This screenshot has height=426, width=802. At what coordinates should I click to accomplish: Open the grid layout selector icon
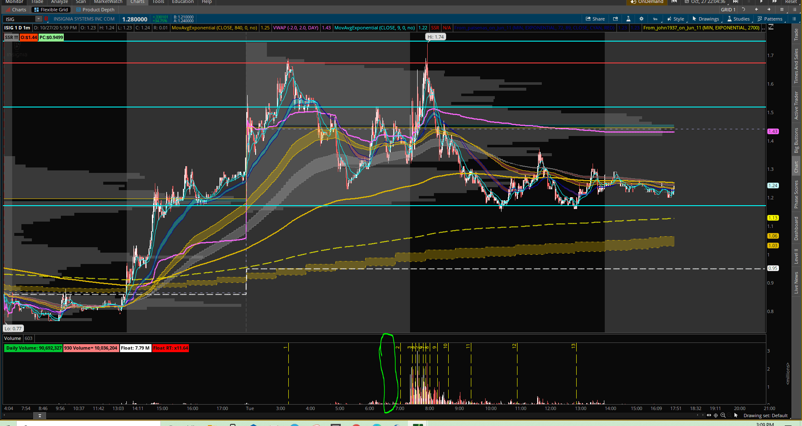coord(782,10)
